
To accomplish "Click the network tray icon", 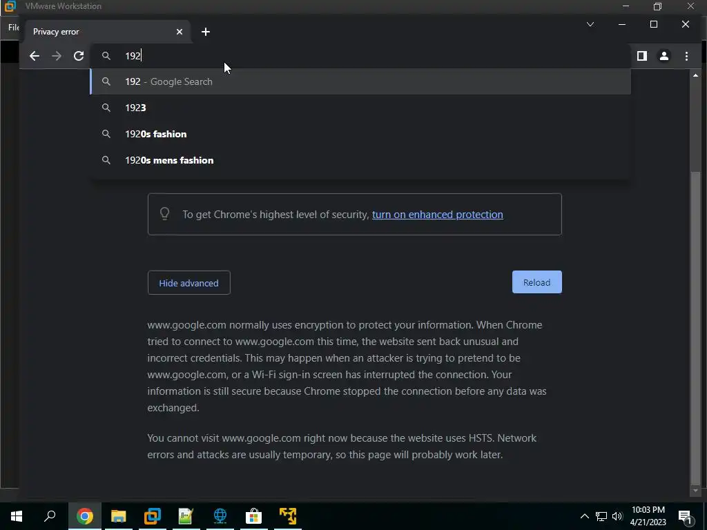I will pyautogui.click(x=601, y=516).
